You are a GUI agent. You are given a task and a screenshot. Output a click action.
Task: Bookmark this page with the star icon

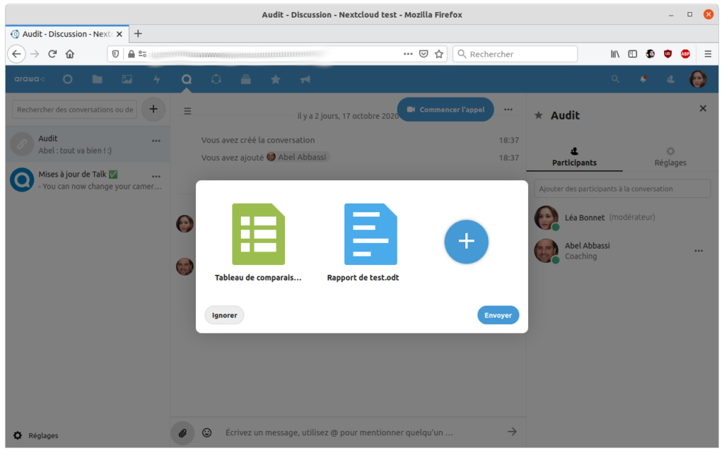(439, 54)
